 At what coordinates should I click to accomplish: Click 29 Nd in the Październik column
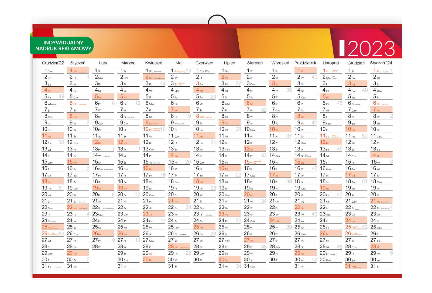click(306, 253)
